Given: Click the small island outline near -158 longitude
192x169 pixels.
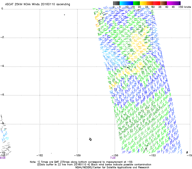Looking at the screenshot, I should pos(90,139).
